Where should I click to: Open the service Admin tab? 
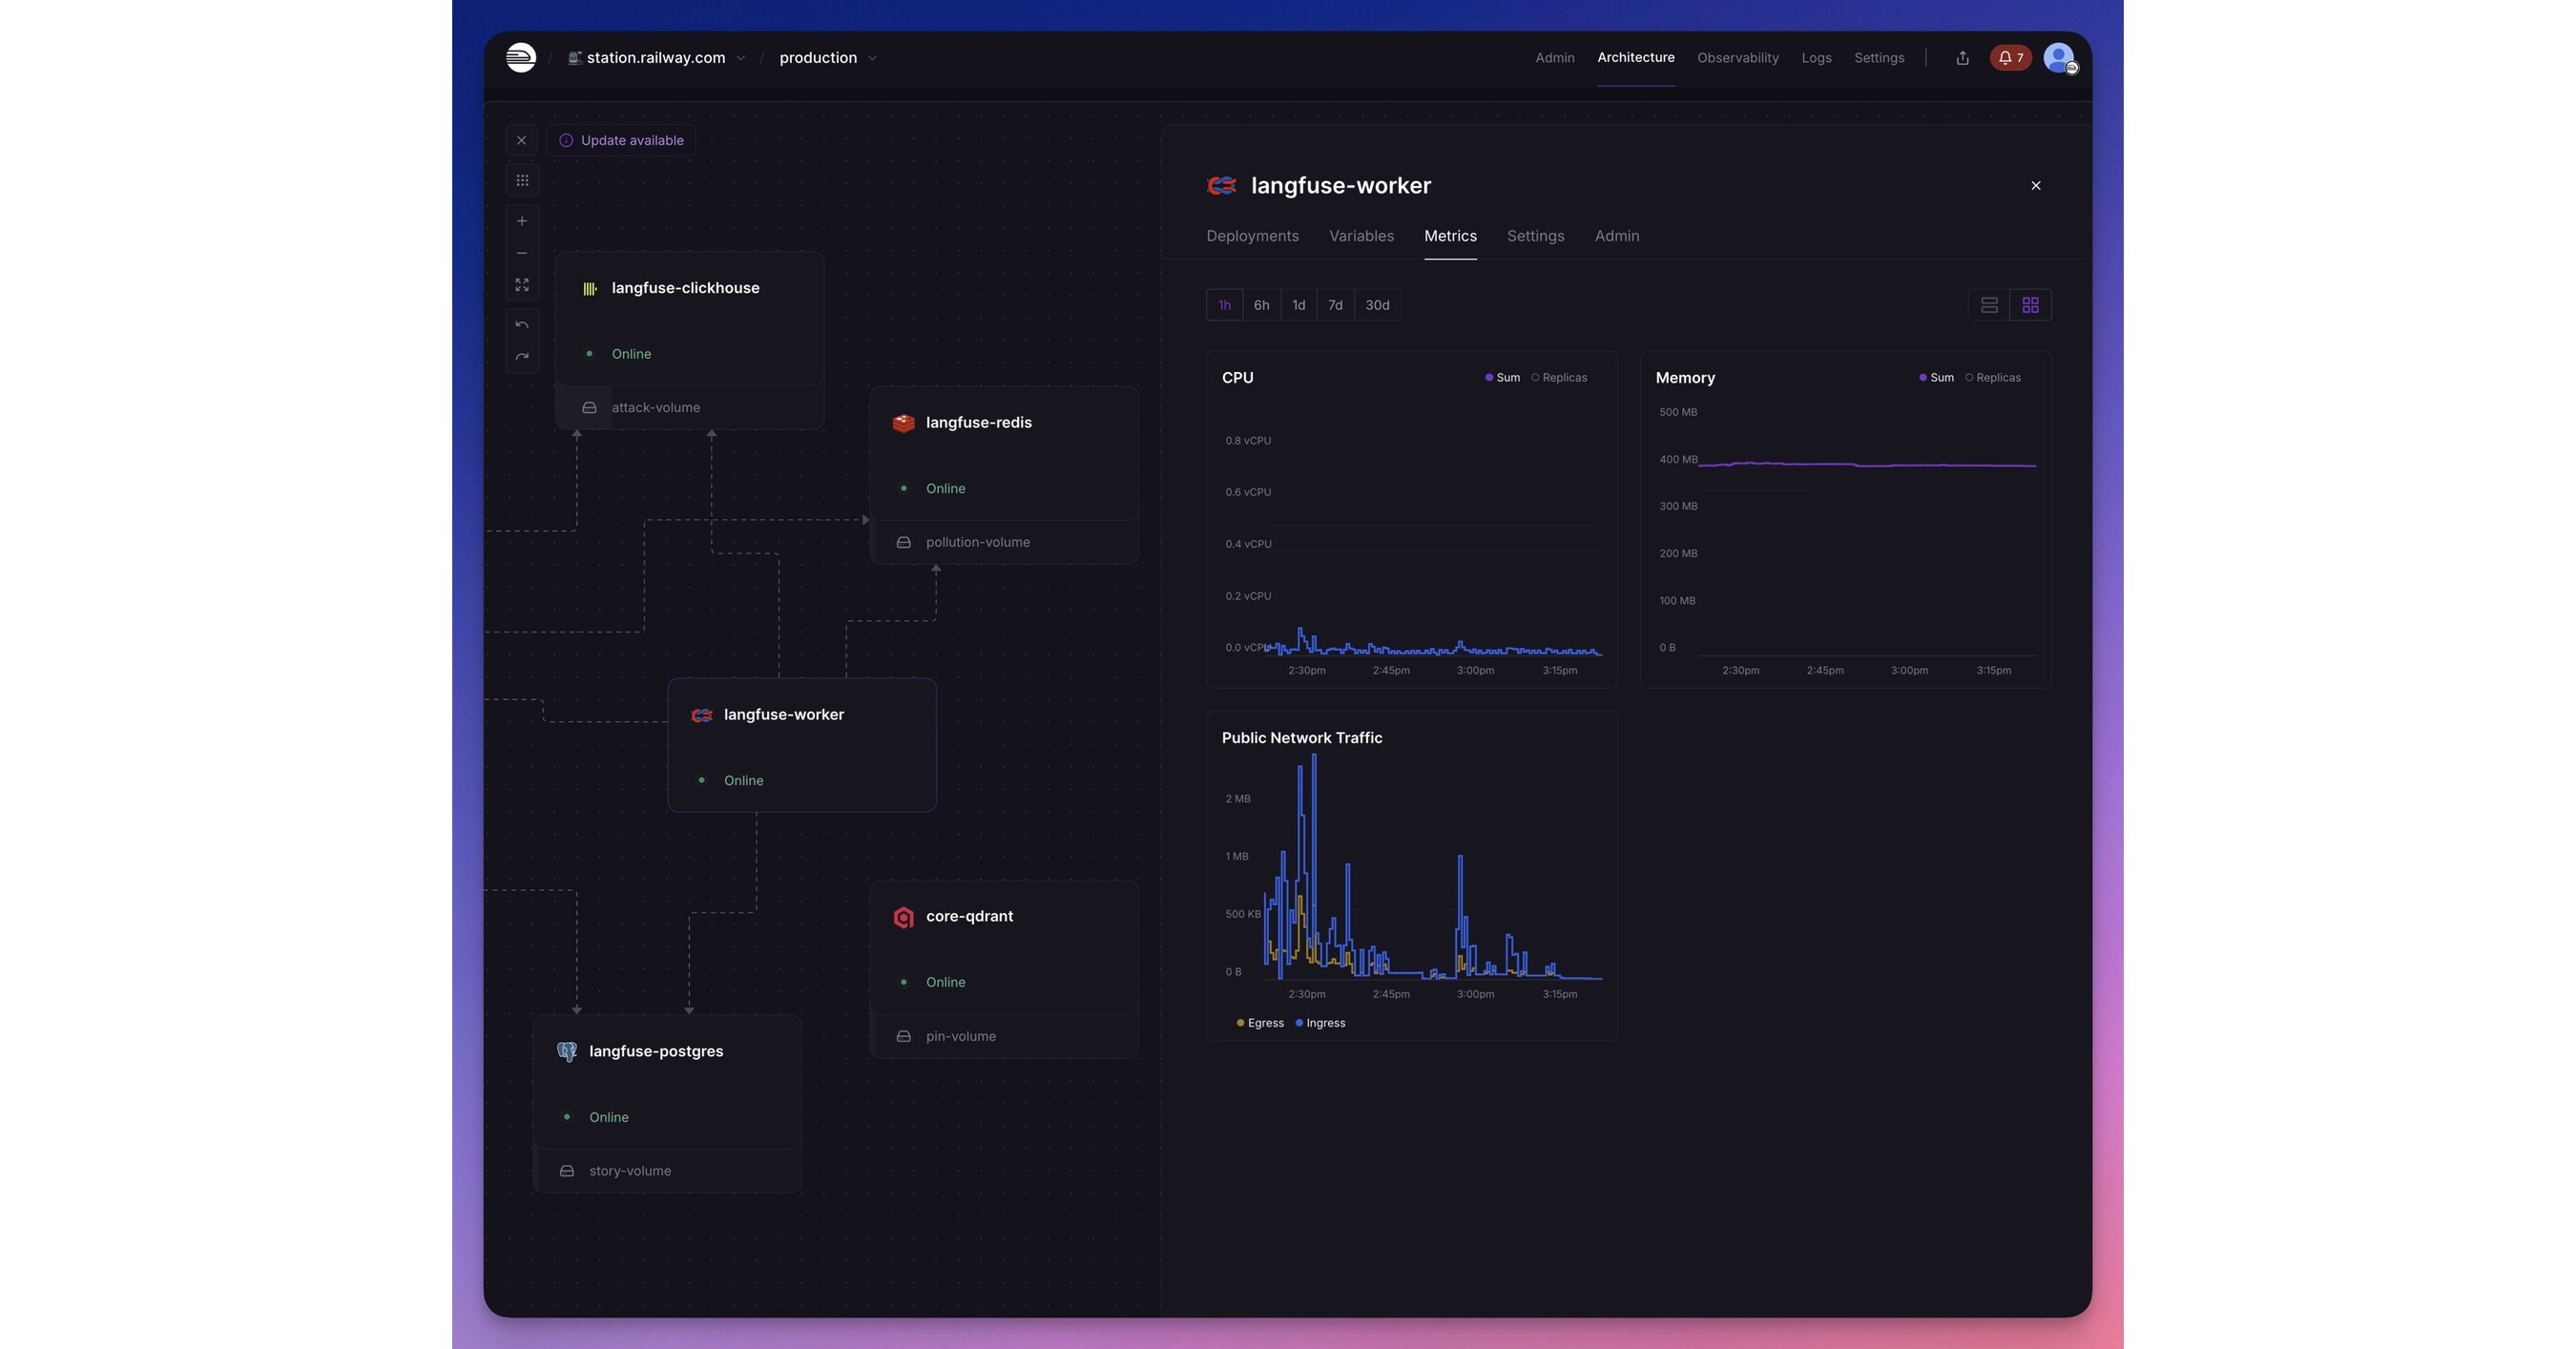tap(1616, 237)
